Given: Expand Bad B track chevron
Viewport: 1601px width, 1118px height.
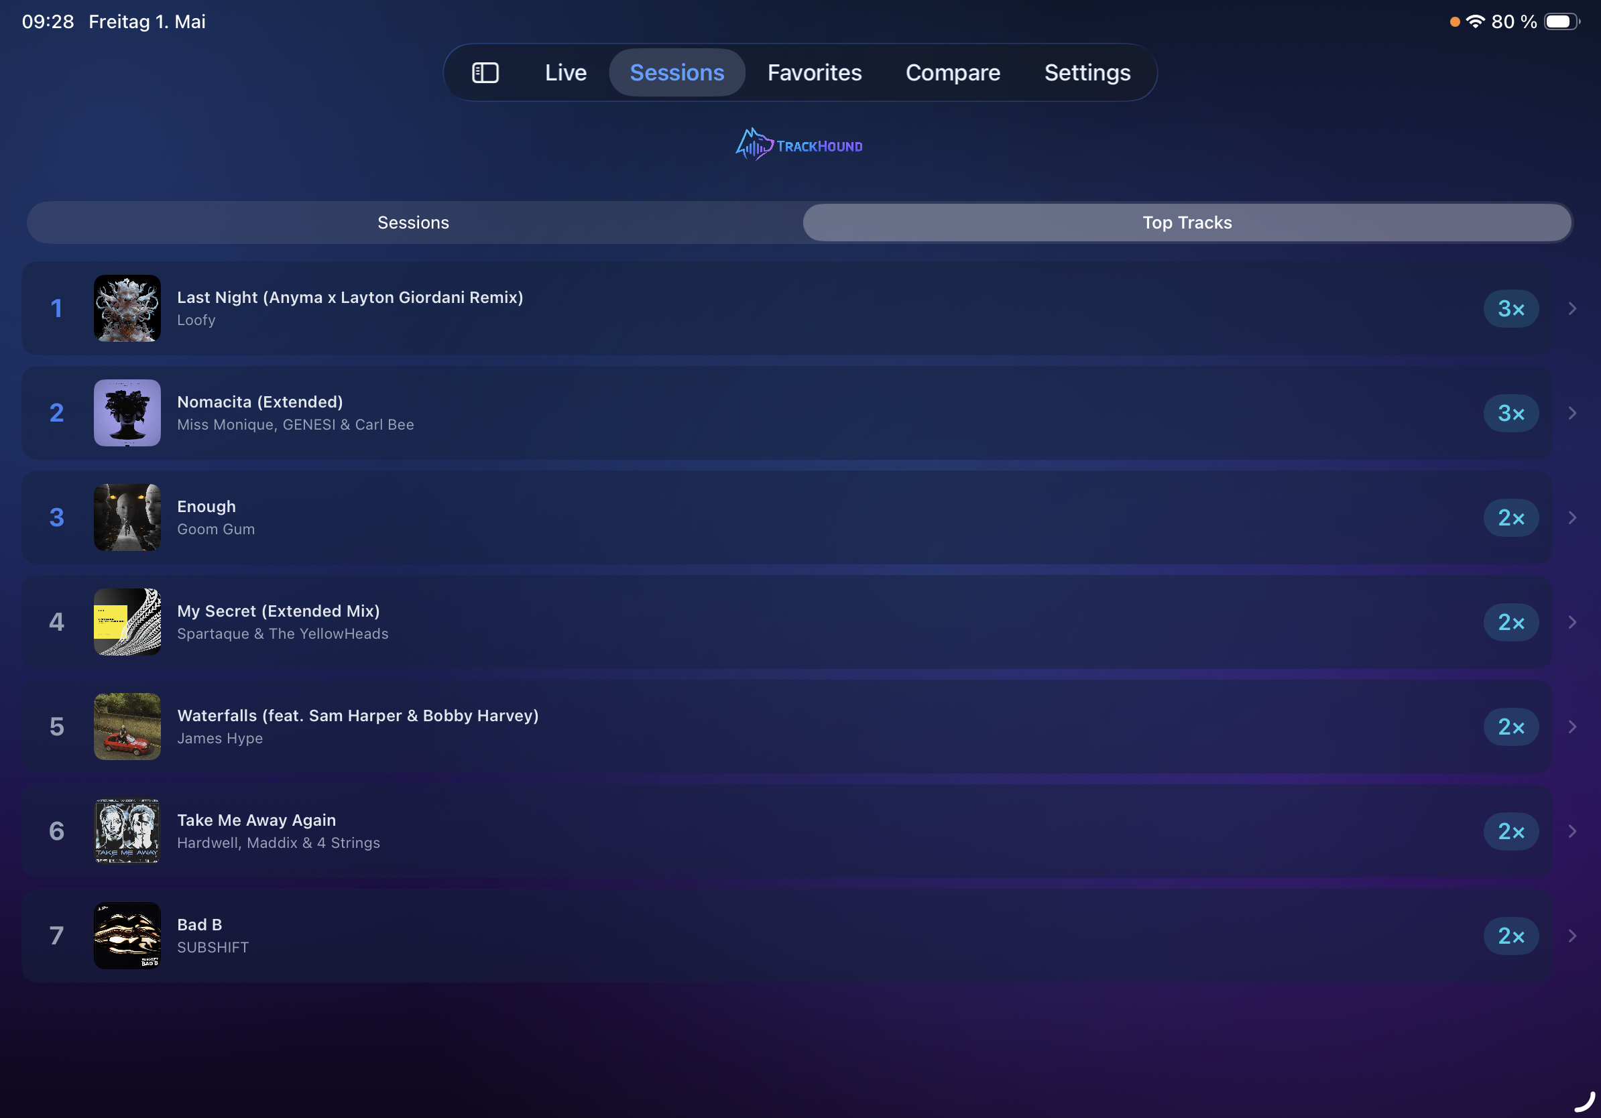Looking at the screenshot, I should (1572, 936).
